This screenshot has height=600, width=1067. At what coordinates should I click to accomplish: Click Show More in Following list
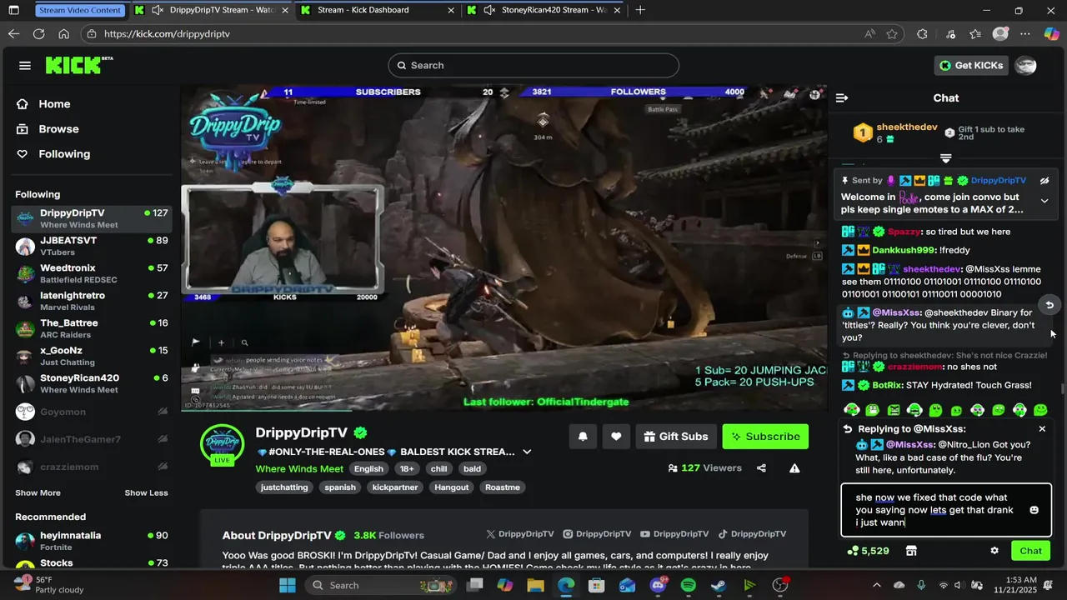click(38, 493)
